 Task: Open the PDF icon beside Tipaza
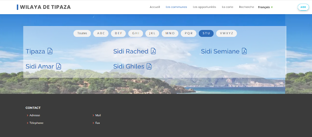pyautogui.click(x=50, y=51)
